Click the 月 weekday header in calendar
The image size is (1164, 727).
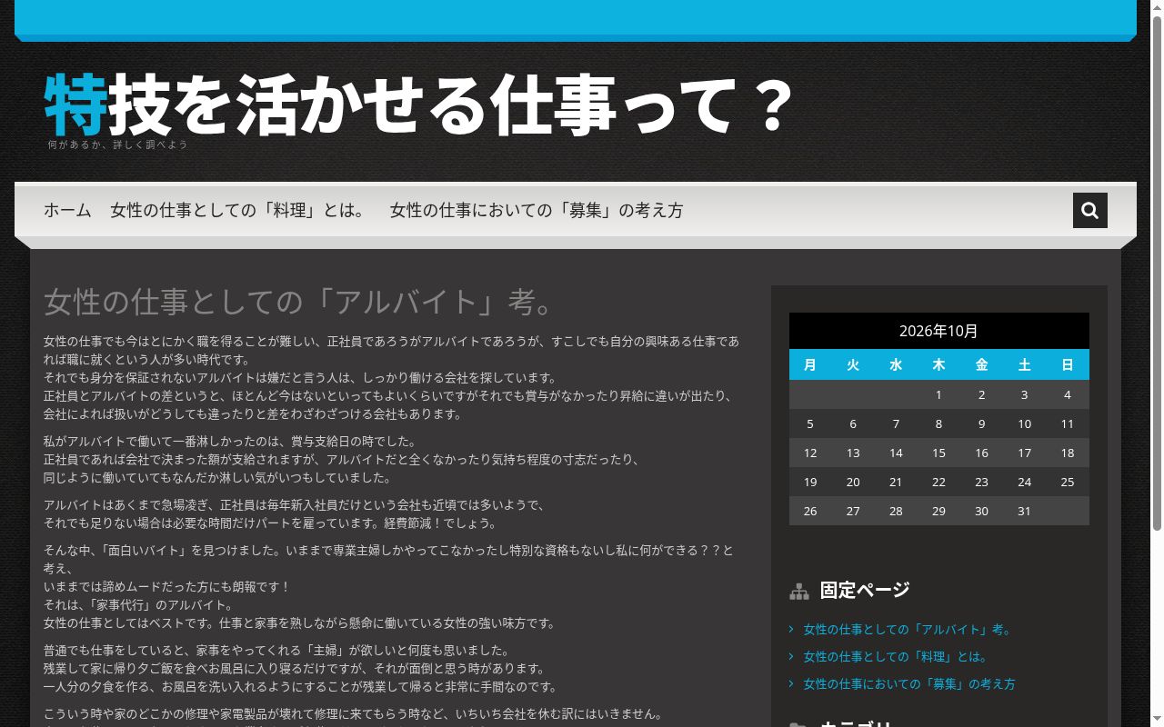810,364
